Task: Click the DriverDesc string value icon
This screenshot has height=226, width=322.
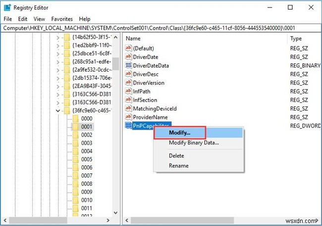Action: pos(128,74)
